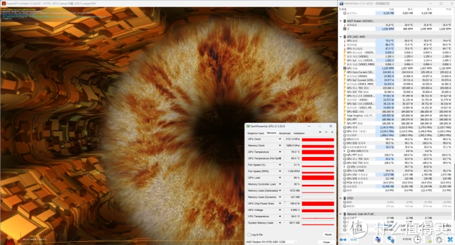
Task: Open GPU-Z hamburger menu icon
Action: pyautogui.click(x=332, y=132)
